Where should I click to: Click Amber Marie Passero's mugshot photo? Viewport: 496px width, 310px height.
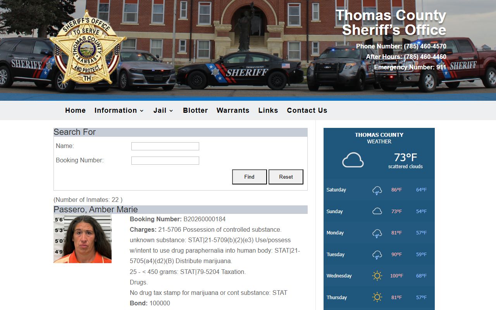click(83, 239)
